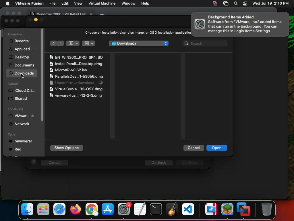The height and width of the screenshot is (221, 294).
Task: Open Control Center in the menu bar
Action: point(245,3)
